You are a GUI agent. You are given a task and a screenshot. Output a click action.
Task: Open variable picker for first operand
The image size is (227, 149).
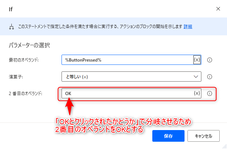pyautogui.click(x=197, y=60)
